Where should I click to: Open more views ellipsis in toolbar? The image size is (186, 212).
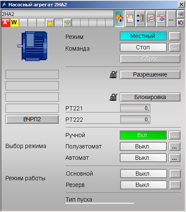click(x=171, y=18)
